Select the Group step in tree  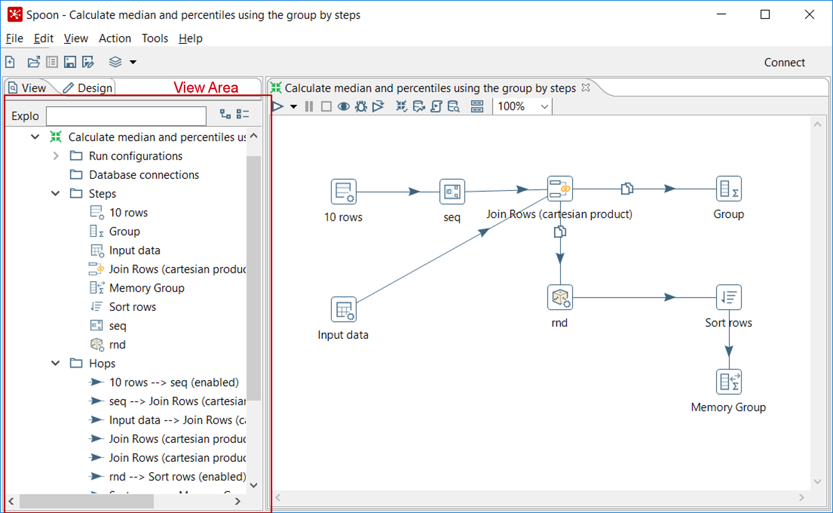pyautogui.click(x=124, y=231)
